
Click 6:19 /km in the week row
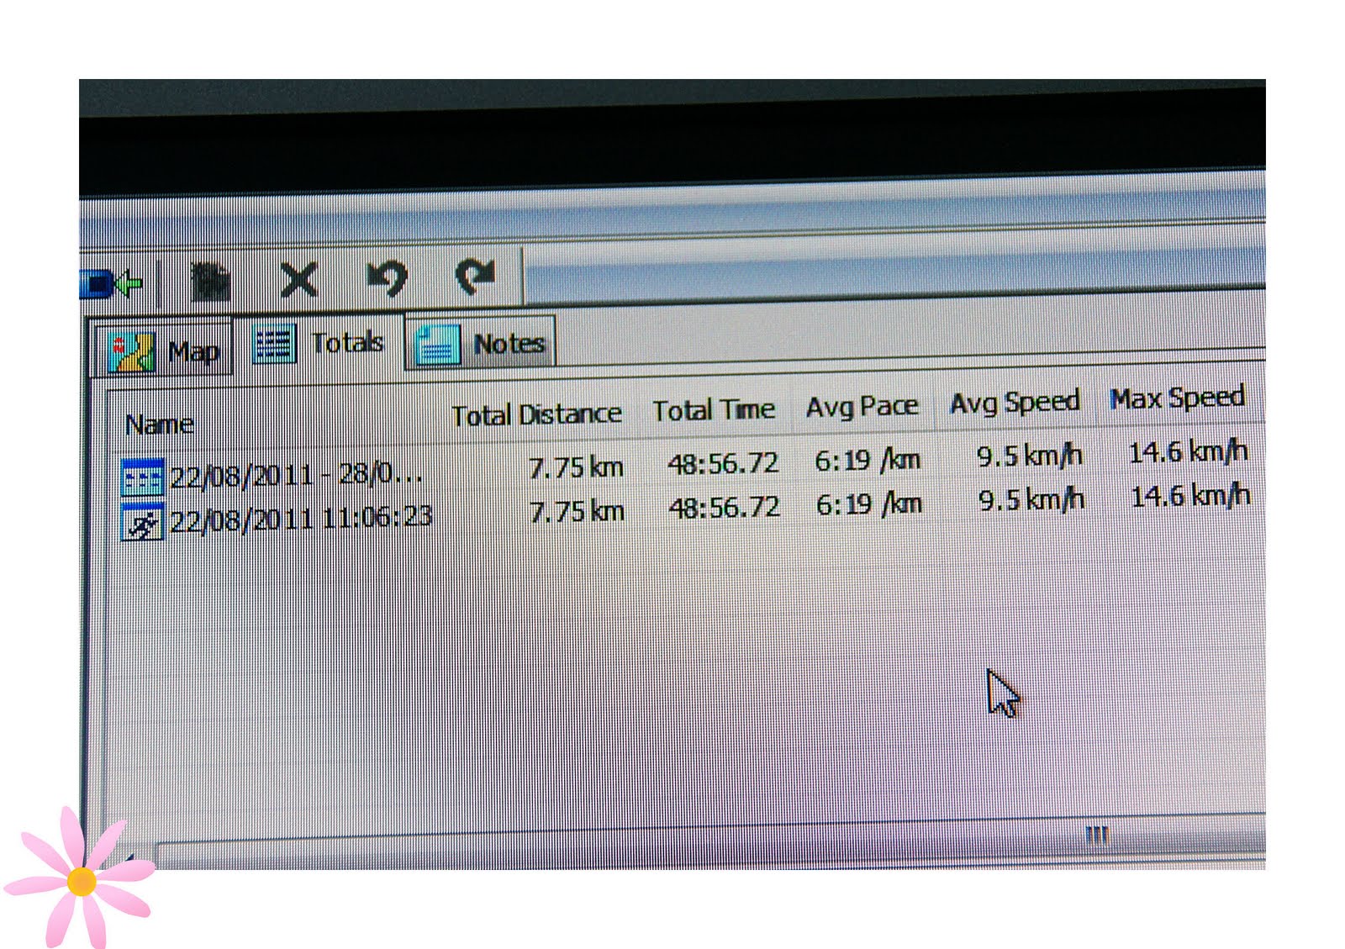click(868, 460)
